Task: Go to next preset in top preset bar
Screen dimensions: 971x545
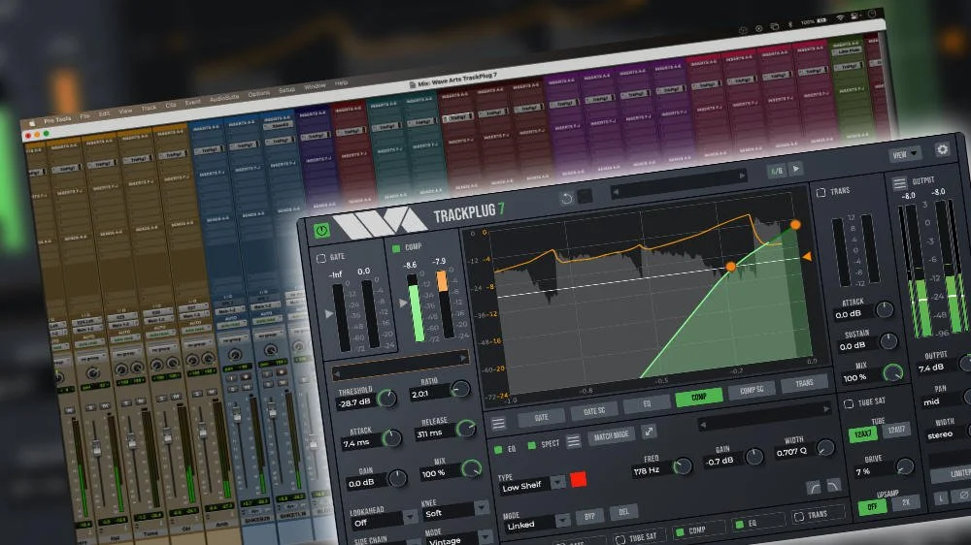Action: click(x=743, y=176)
